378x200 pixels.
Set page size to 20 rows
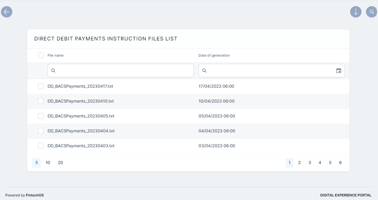(60, 162)
